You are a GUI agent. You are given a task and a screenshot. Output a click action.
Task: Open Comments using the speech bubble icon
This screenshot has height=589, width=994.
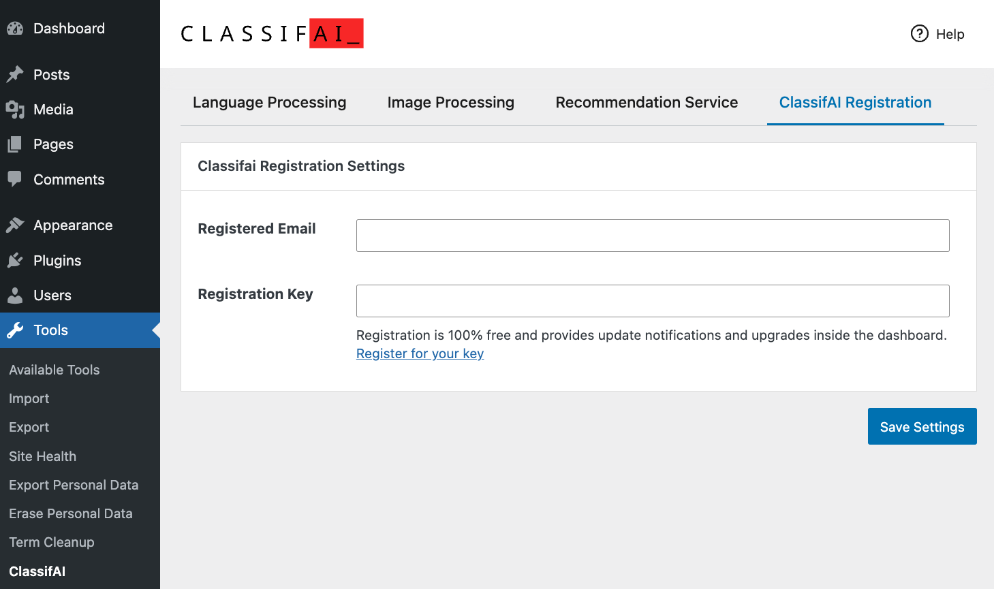pos(15,179)
